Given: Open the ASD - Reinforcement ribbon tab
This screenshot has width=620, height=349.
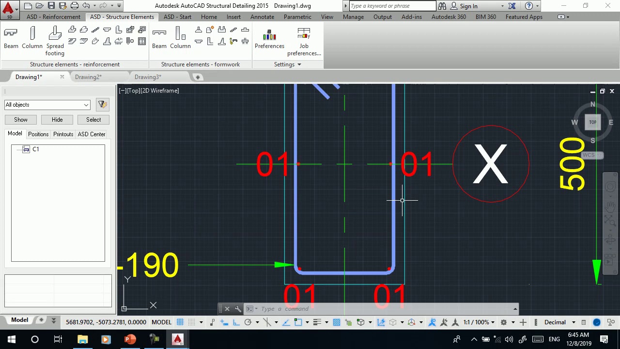Looking at the screenshot, I should [53, 16].
